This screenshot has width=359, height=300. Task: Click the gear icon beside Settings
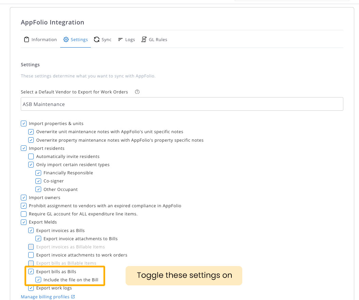pyautogui.click(x=66, y=40)
